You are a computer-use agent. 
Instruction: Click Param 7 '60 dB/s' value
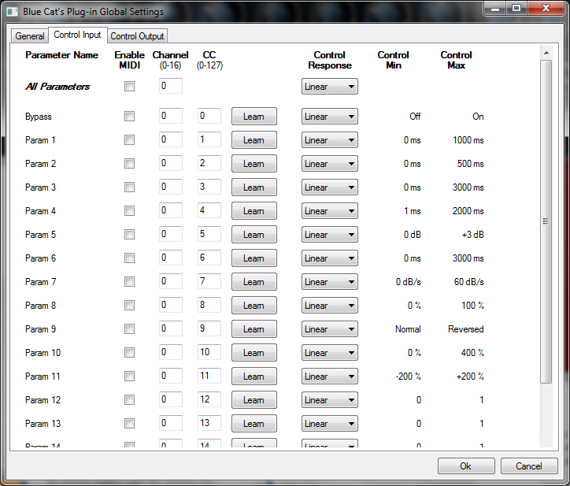click(469, 282)
